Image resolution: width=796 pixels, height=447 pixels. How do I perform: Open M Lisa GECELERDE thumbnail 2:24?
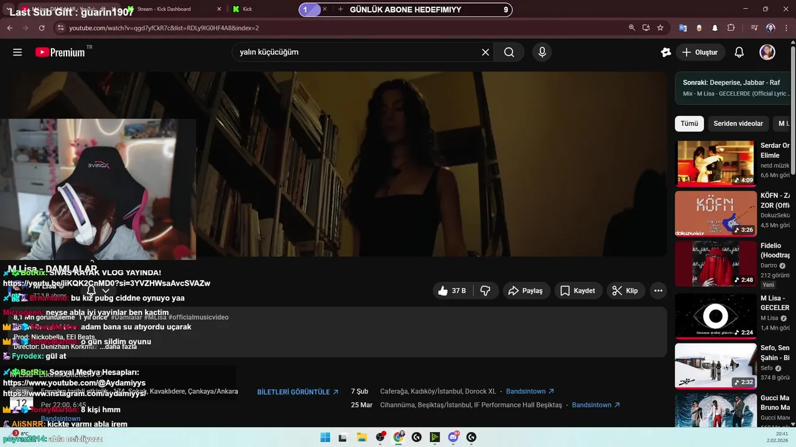pos(715,316)
